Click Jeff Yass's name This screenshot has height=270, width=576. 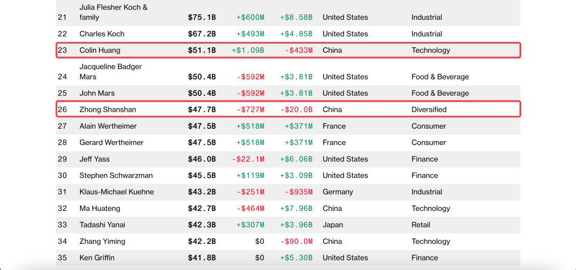click(94, 159)
